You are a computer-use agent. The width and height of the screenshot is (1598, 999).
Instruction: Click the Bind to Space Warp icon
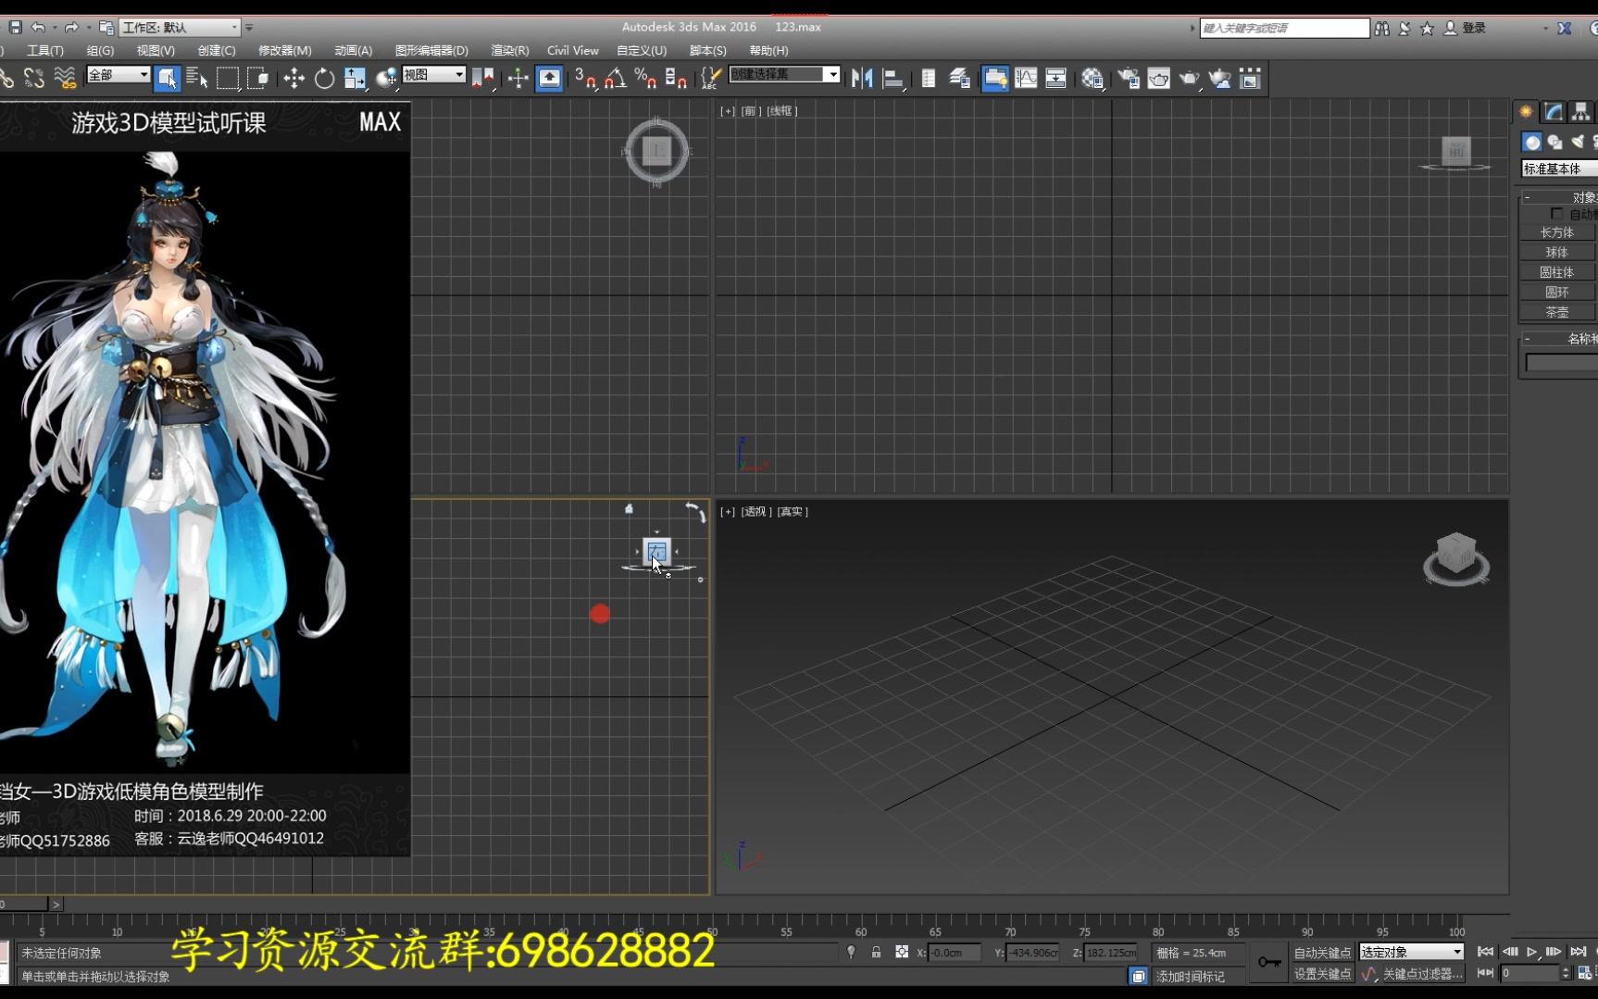(65, 79)
